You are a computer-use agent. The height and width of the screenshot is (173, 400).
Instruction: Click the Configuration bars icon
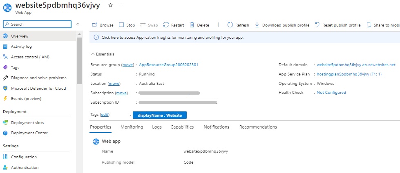coord(5,157)
